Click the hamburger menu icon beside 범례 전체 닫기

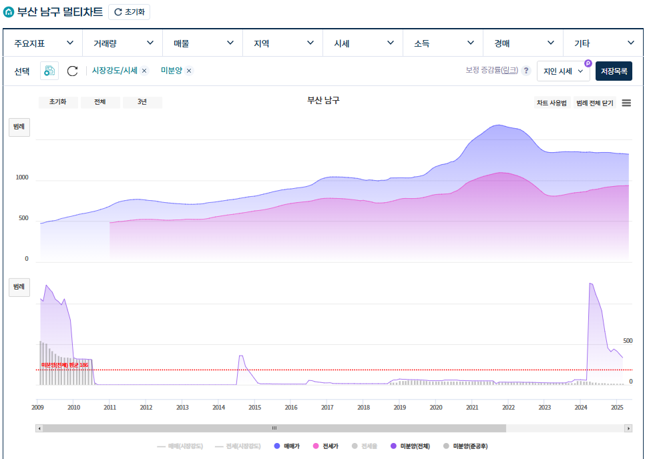(626, 104)
